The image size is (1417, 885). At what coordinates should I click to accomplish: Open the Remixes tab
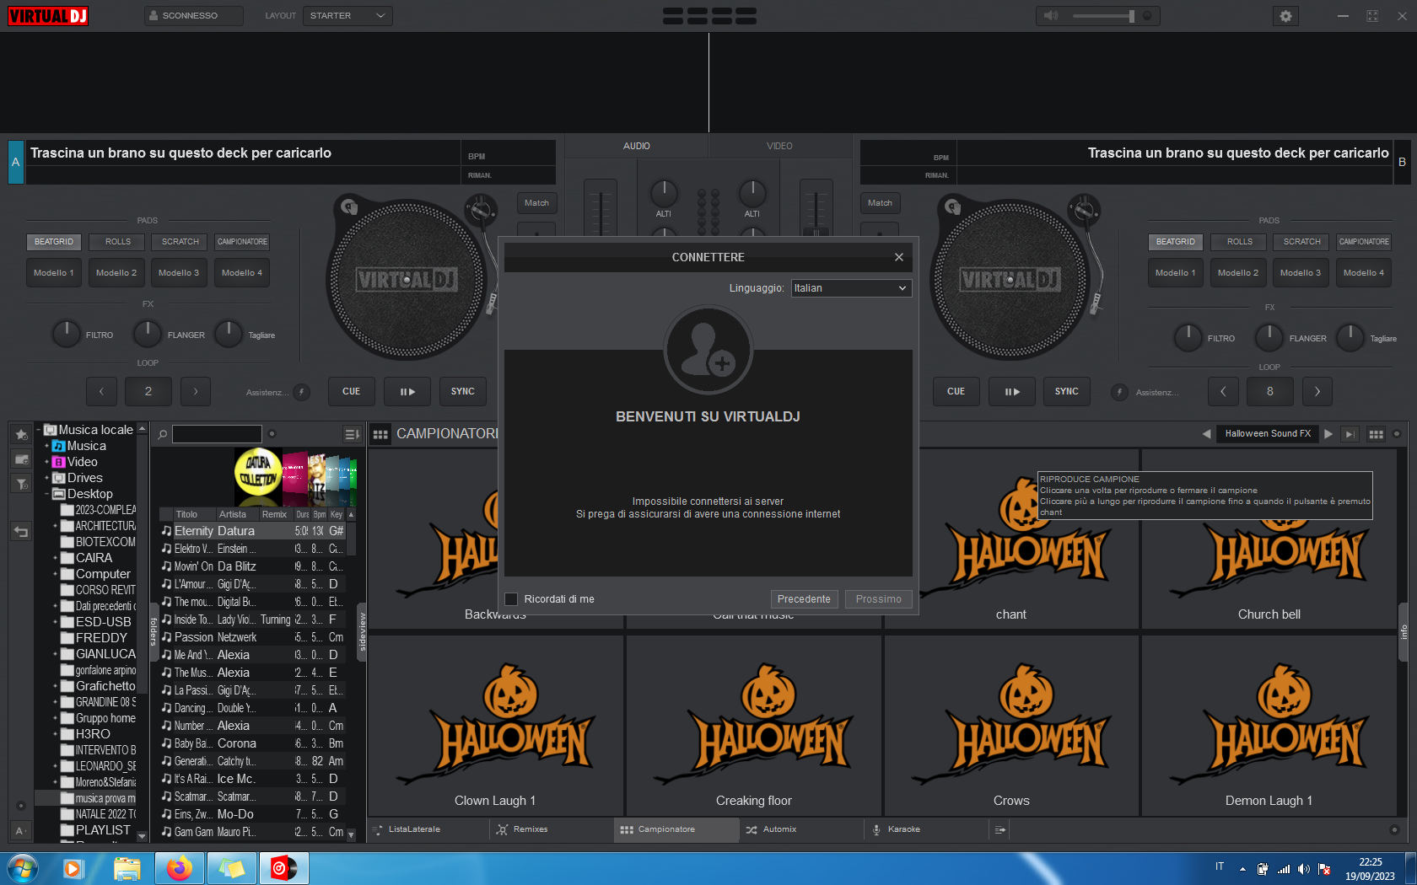(552, 830)
